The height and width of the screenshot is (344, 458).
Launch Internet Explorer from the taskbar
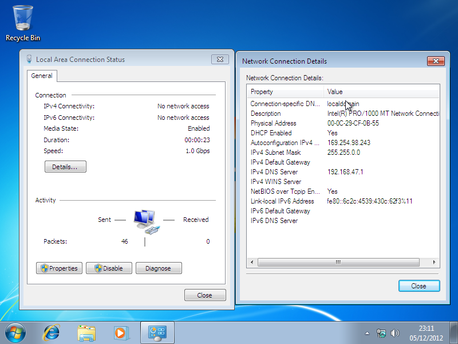(x=52, y=332)
